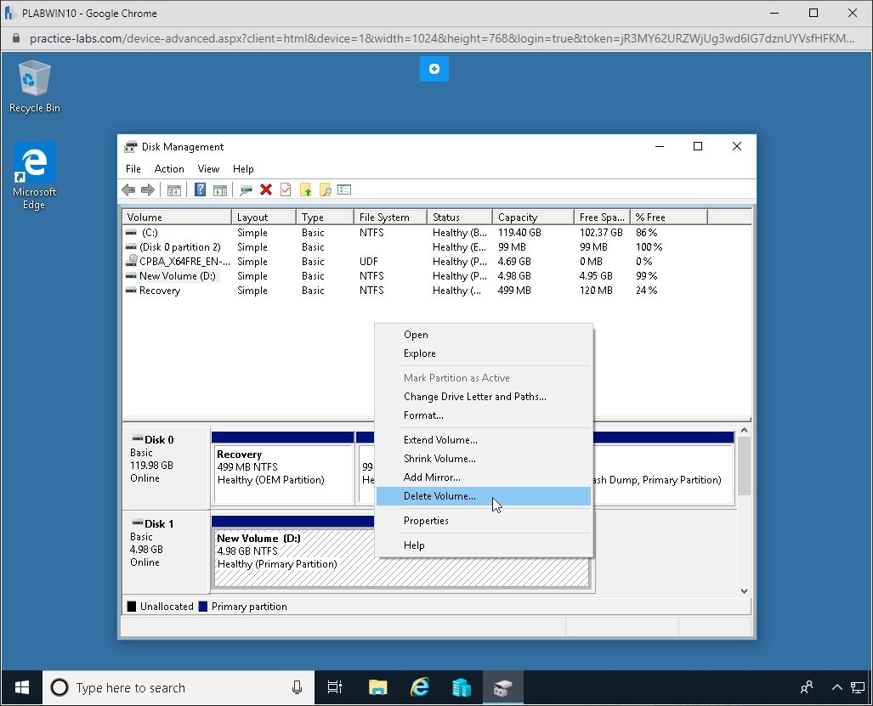Screen dimensions: 873x706
Task: Select the (Disk 0 partition 2) volume row
Action: [x=437, y=247]
